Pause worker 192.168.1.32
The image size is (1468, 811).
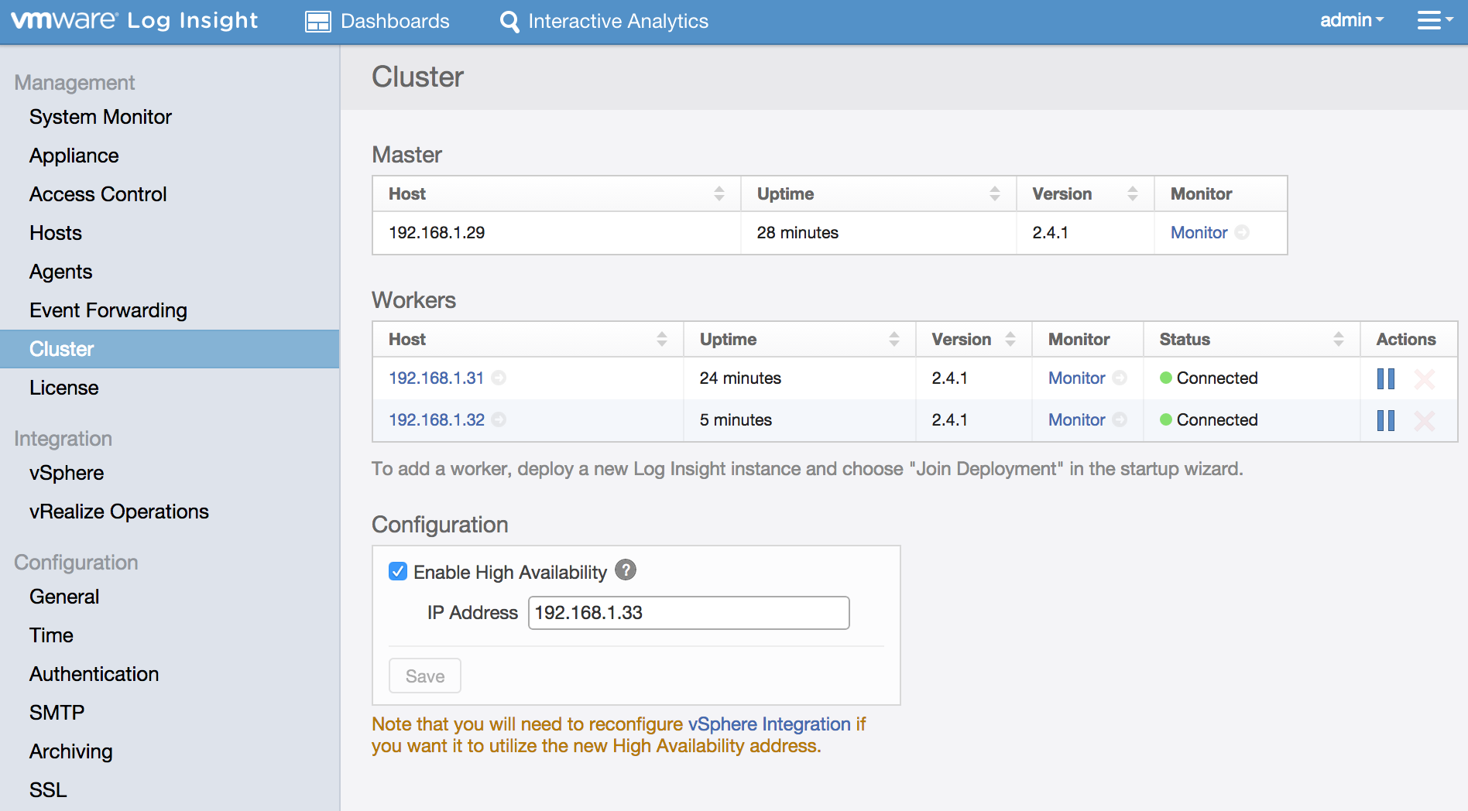tap(1385, 420)
